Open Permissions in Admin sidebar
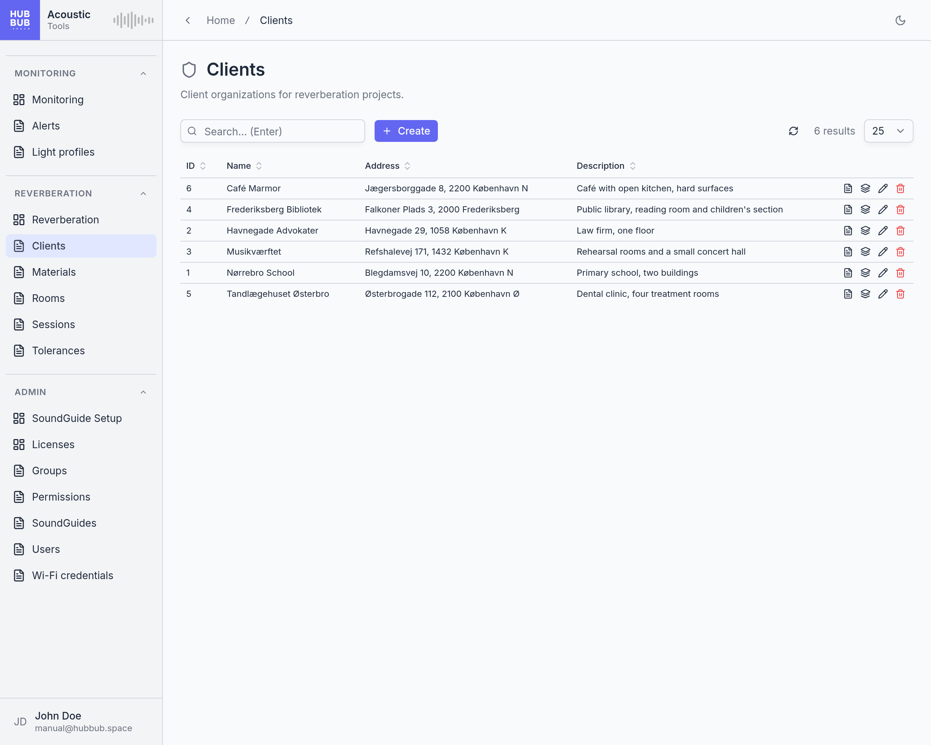The image size is (931, 745). tap(81, 497)
